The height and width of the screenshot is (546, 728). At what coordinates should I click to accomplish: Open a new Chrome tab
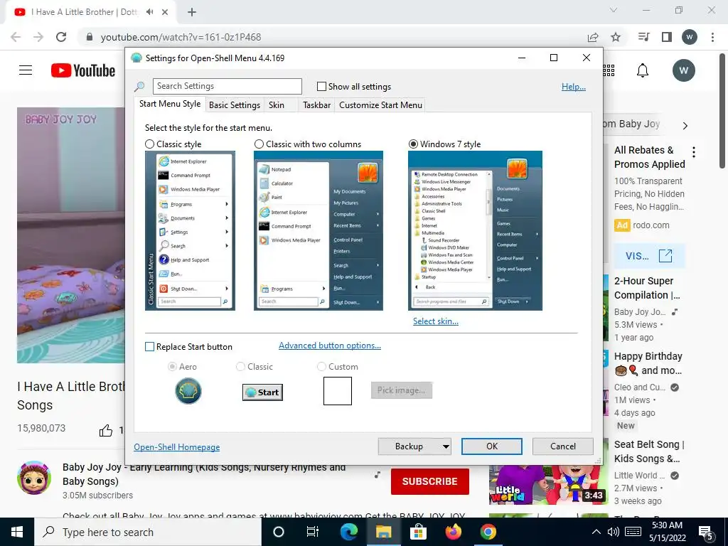[x=192, y=12]
